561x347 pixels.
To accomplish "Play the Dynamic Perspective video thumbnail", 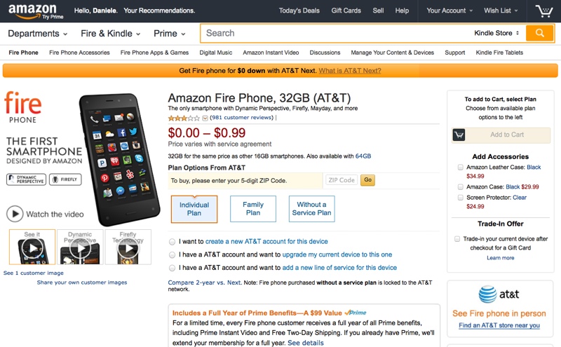I will (x=80, y=247).
